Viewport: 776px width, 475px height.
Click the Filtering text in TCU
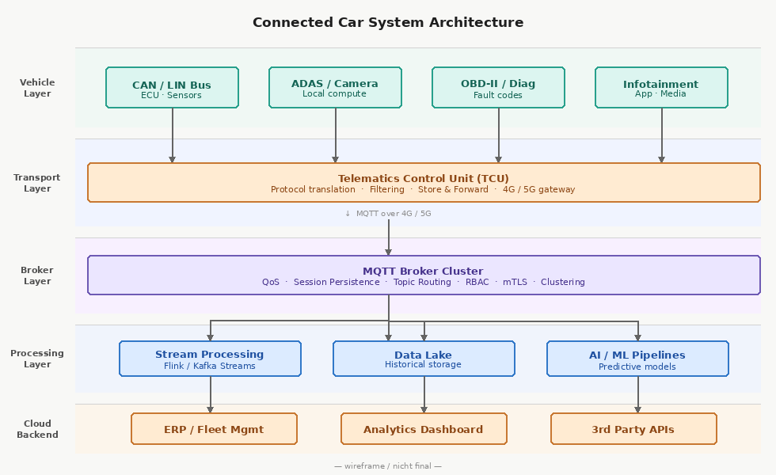[x=387, y=189]
